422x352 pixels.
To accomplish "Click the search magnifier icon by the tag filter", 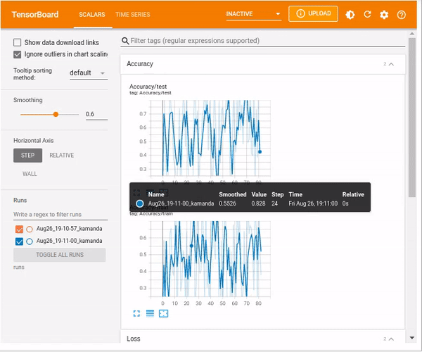I will tap(125, 41).
